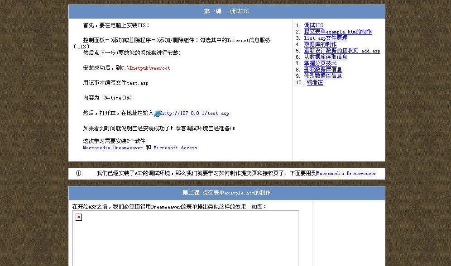Open the 数据库的制作 link
The image size is (451, 266).
click(320, 44)
